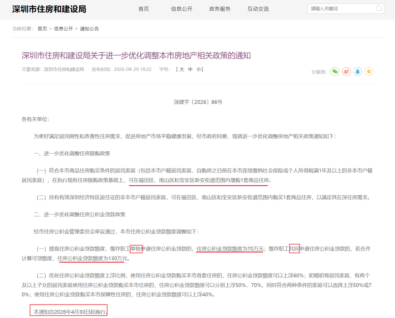Click the 信息公开 breadcrumb link
This screenshot has height=318, width=395.
(x=64, y=29)
